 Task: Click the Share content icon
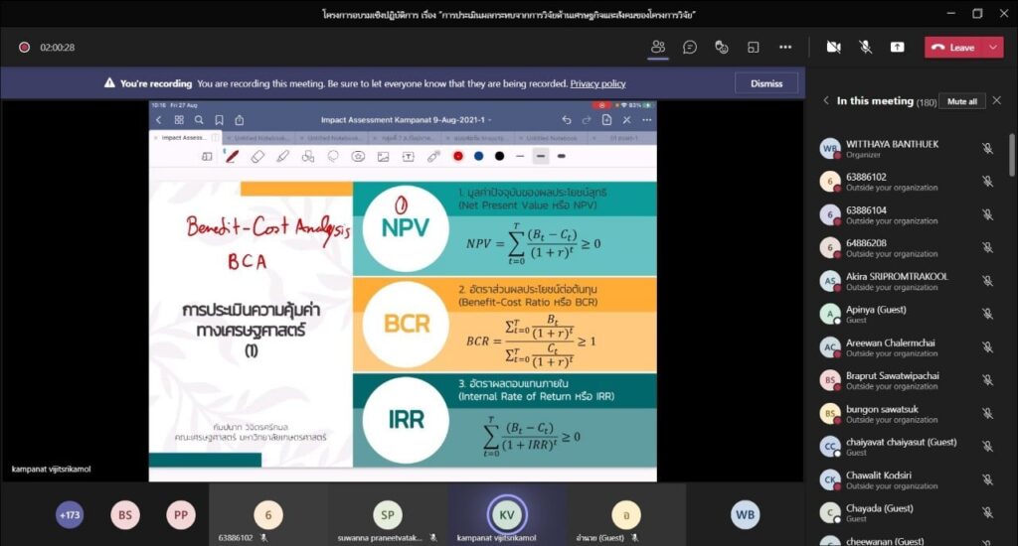coord(897,47)
